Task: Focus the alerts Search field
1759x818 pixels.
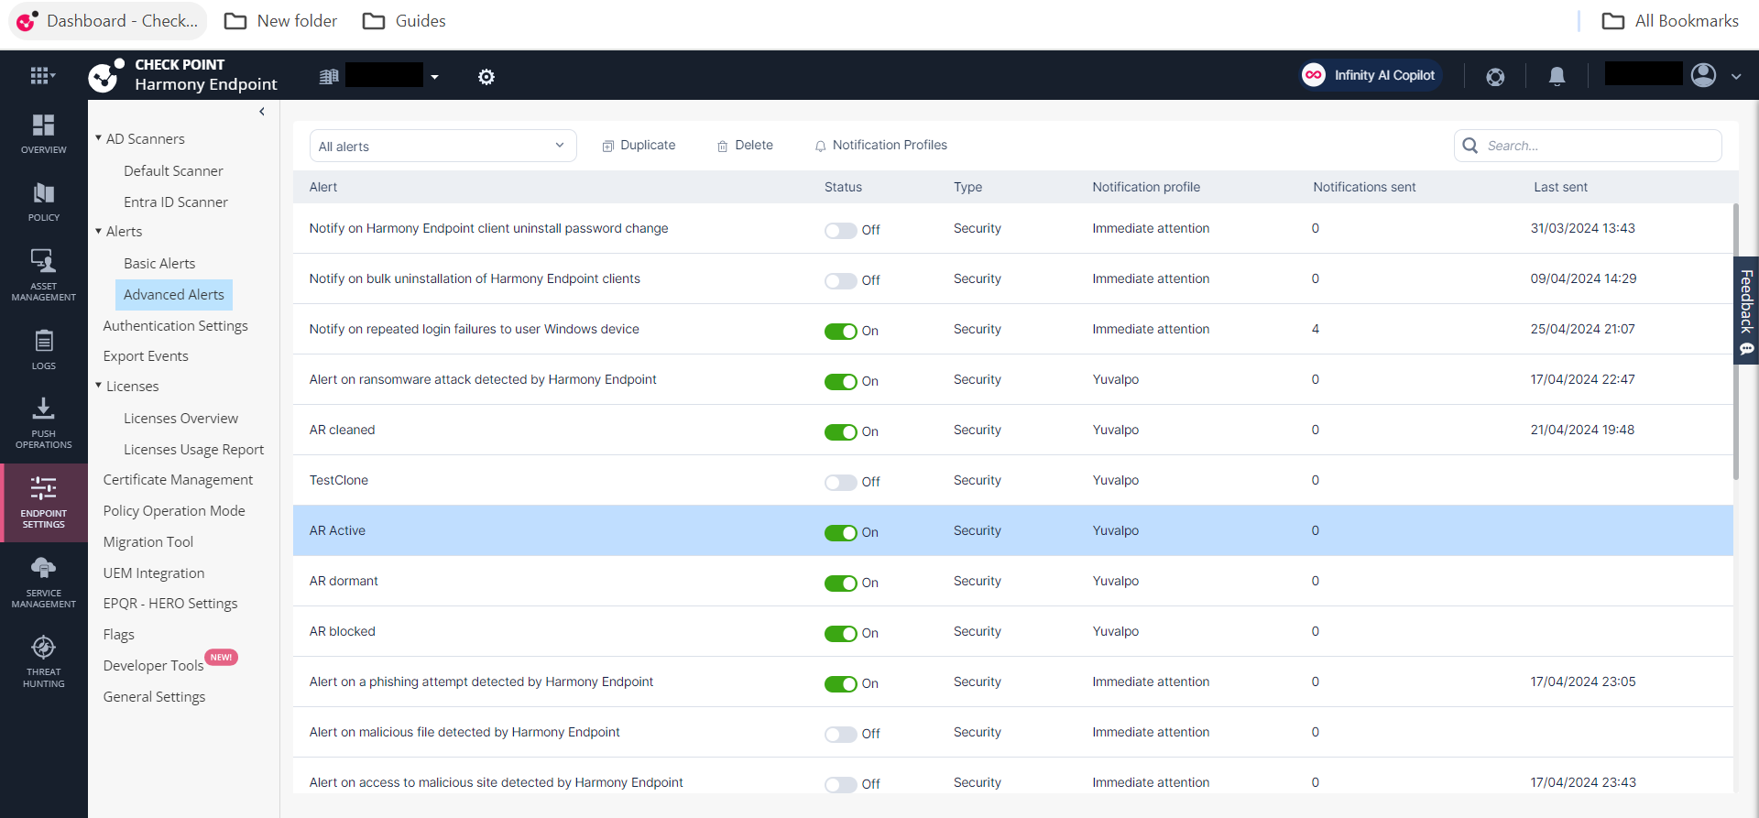Action: [x=1588, y=146]
